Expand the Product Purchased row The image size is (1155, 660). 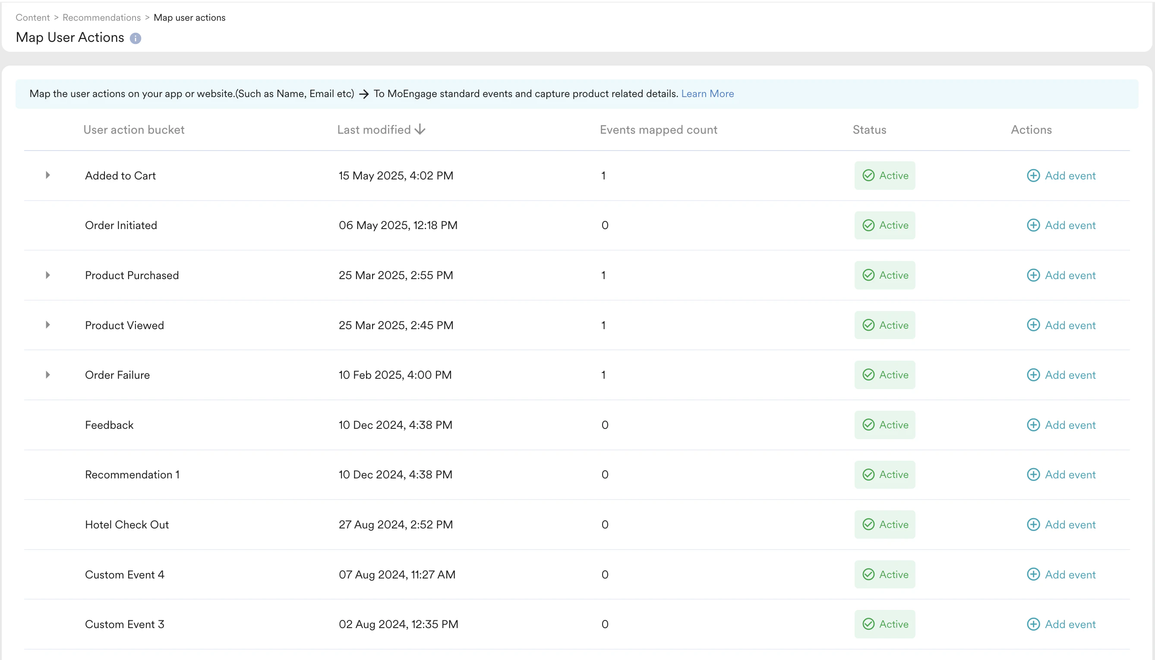[x=47, y=275]
